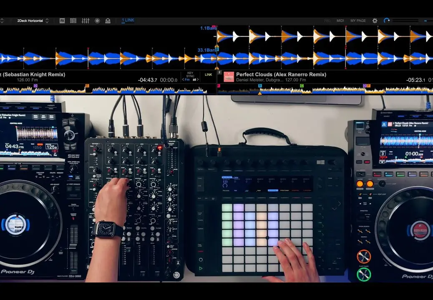Click the 127.00 Fm tempo text on deck 2
The height and width of the screenshot is (300, 433).
(295, 80)
